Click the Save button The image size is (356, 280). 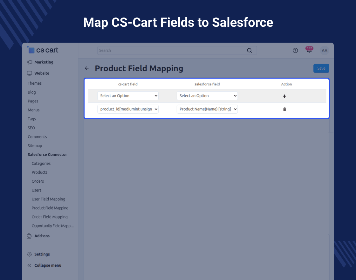pyautogui.click(x=321, y=68)
